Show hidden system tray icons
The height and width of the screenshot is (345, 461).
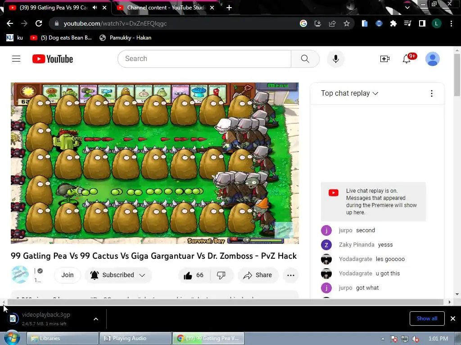click(383, 339)
